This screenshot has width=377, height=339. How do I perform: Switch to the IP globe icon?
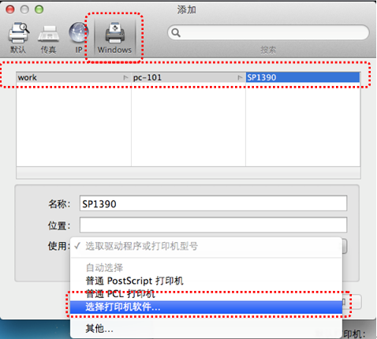[x=78, y=32]
